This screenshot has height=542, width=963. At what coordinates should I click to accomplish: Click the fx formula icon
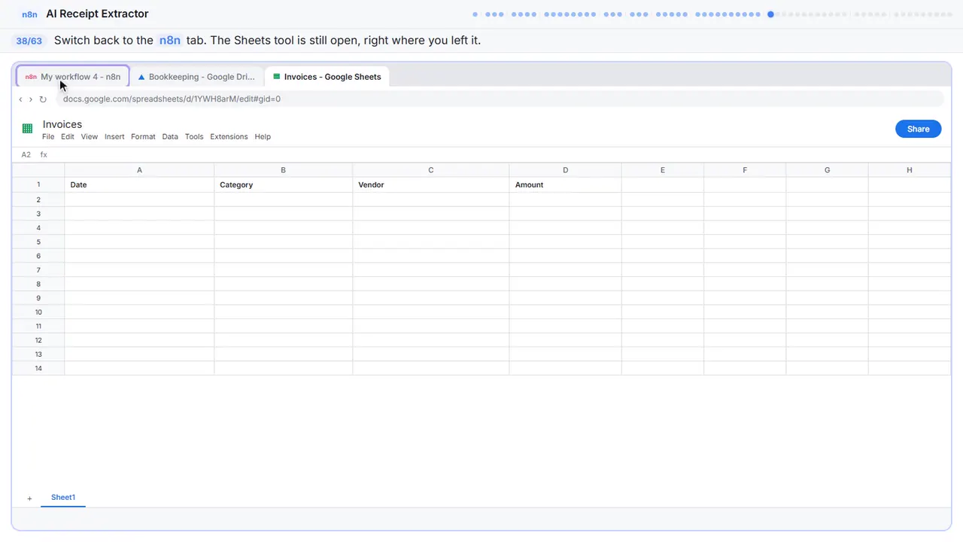click(44, 154)
